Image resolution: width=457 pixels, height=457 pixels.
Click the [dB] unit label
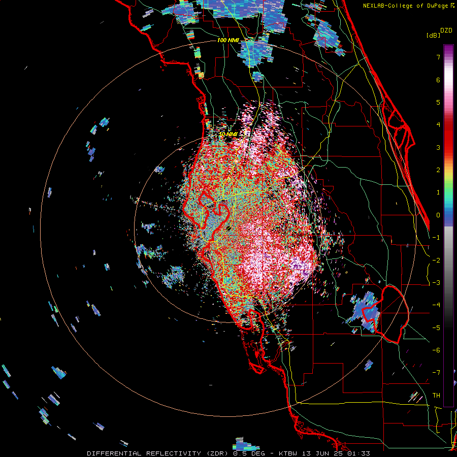tap(433, 35)
